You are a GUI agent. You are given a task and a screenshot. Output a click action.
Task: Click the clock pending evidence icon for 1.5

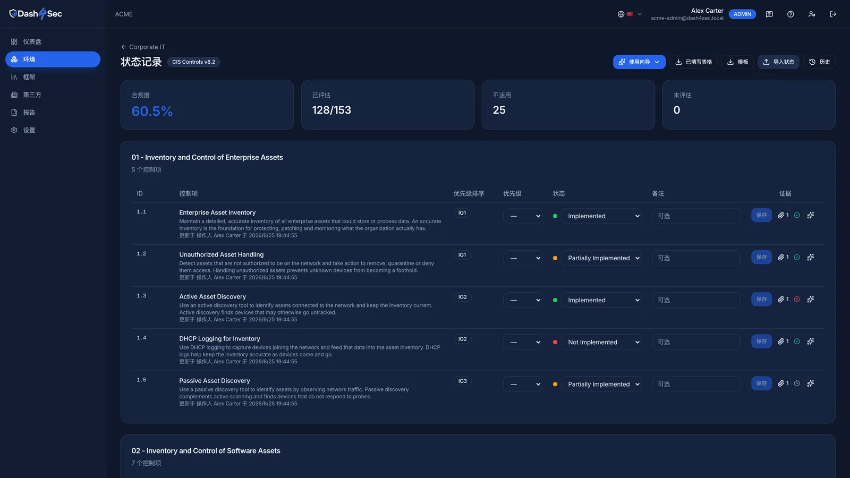pyautogui.click(x=797, y=383)
